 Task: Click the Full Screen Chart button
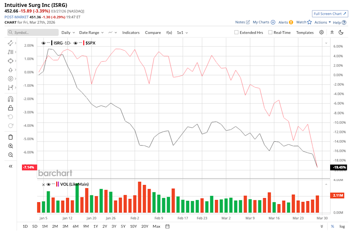[330, 14]
